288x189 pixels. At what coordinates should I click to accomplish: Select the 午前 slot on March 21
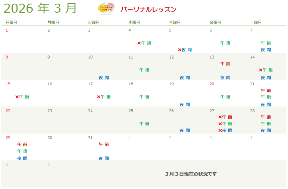point(266,90)
